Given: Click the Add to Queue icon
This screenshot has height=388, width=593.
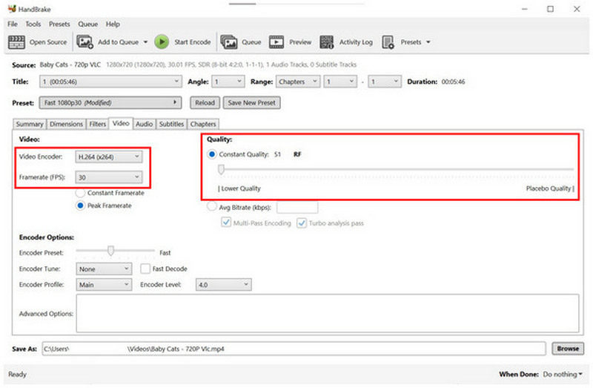Looking at the screenshot, I should [85, 42].
